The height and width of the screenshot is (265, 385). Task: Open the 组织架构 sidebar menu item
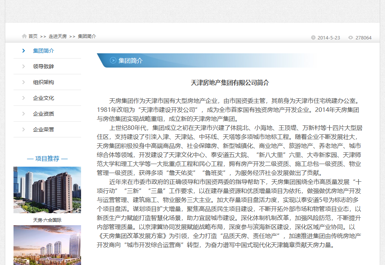click(44, 82)
